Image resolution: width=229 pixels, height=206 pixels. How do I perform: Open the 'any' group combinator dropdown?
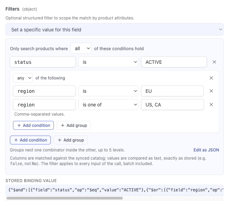point(23,78)
